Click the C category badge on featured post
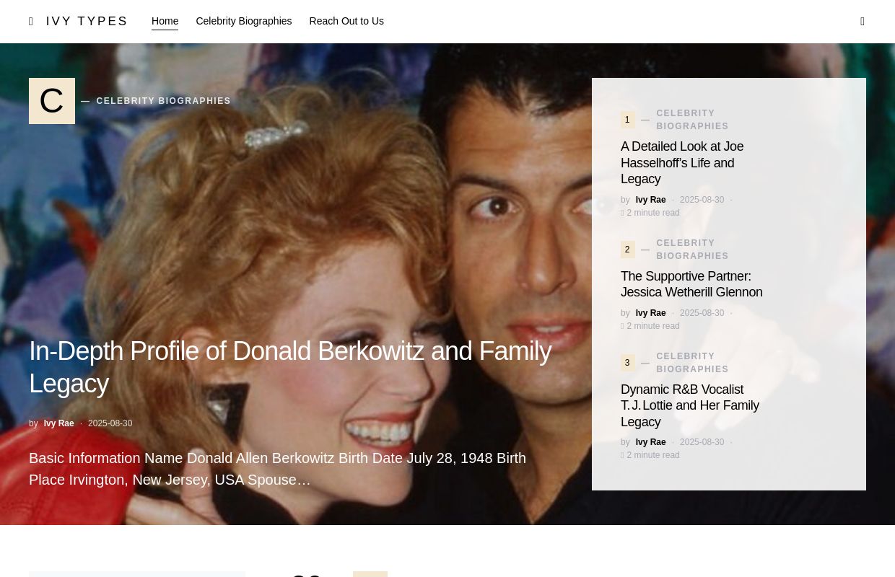Viewport: 895px width, 577px height. click(52, 101)
